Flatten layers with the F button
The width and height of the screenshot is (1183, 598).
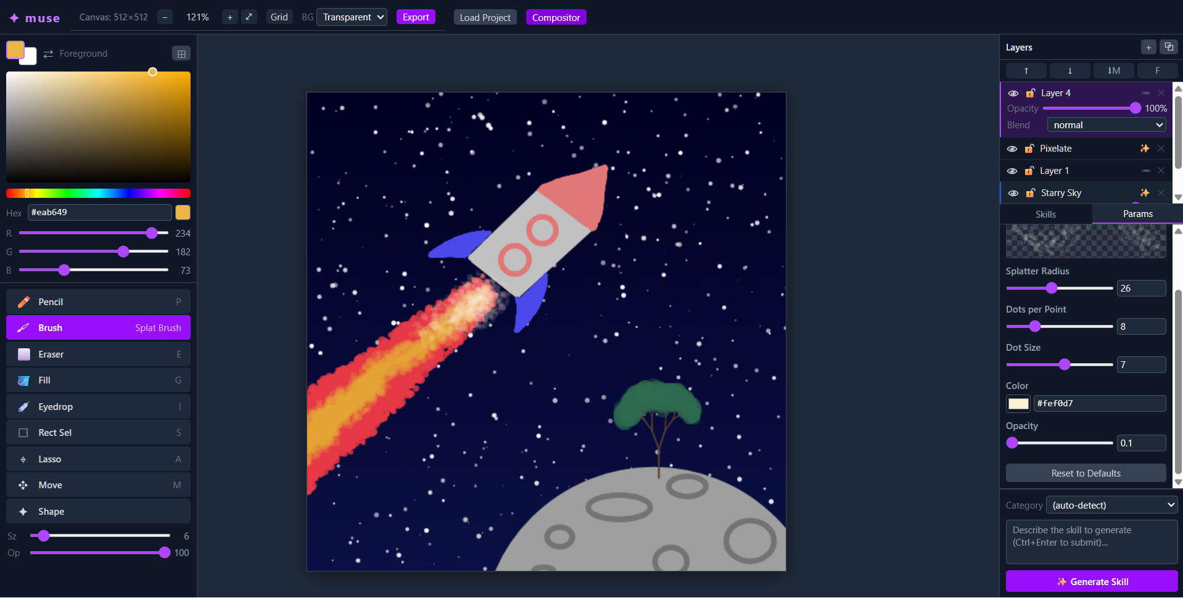(1158, 71)
